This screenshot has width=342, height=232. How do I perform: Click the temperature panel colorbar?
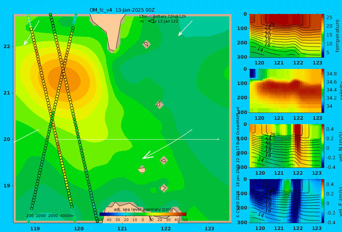click(323, 36)
